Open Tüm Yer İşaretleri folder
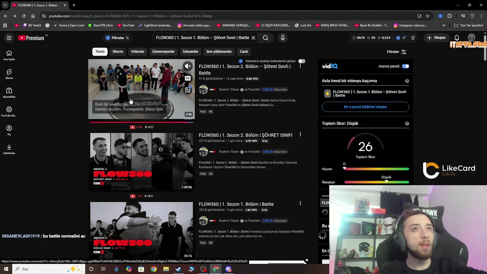487x274 pixels. point(469,25)
